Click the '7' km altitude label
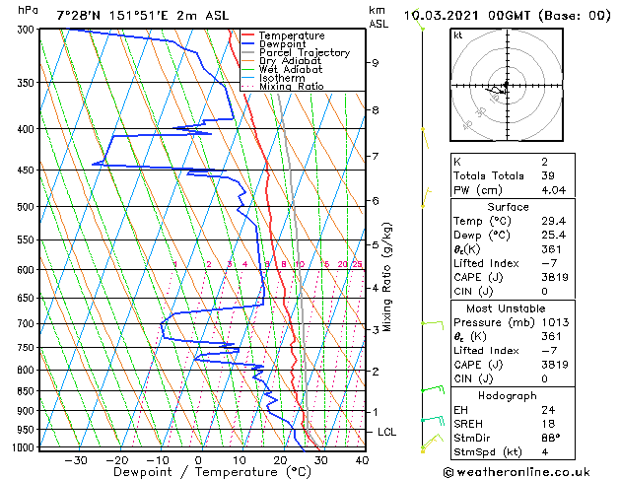This screenshot has height=479, width=620. tap(376, 156)
